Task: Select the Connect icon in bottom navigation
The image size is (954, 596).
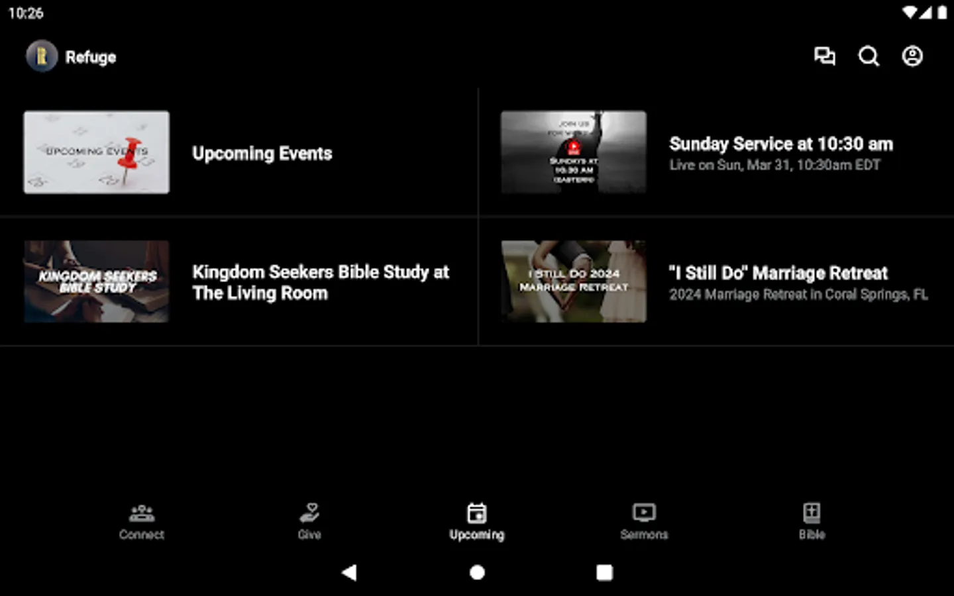Action: (x=141, y=520)
